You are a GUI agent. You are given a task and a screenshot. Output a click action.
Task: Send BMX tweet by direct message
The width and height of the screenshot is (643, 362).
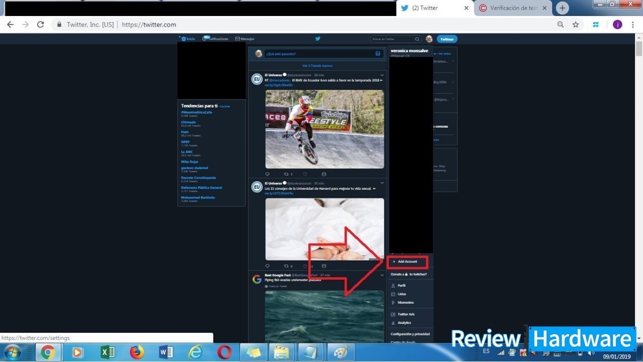[324, 174]
